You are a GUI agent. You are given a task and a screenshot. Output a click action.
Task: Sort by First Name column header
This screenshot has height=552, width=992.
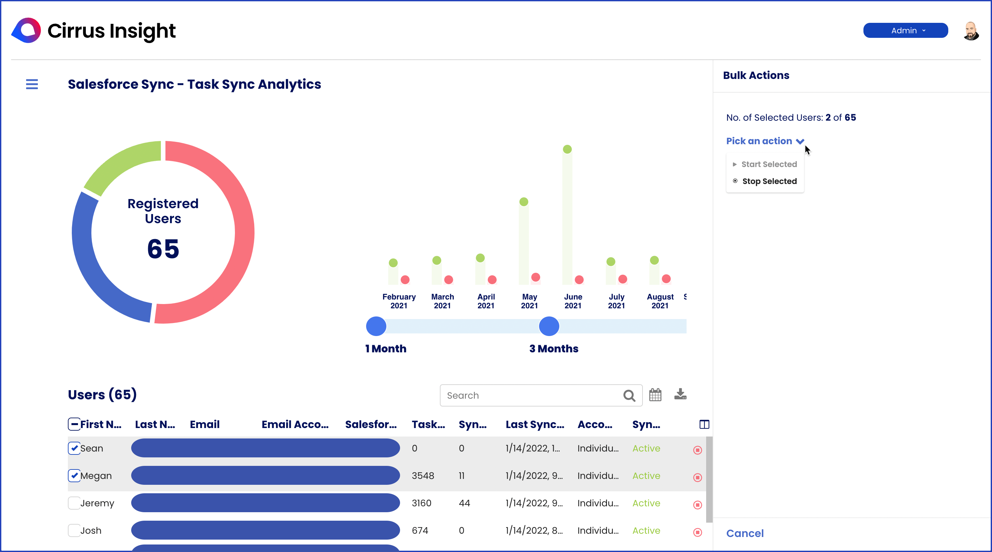[101, 424]
